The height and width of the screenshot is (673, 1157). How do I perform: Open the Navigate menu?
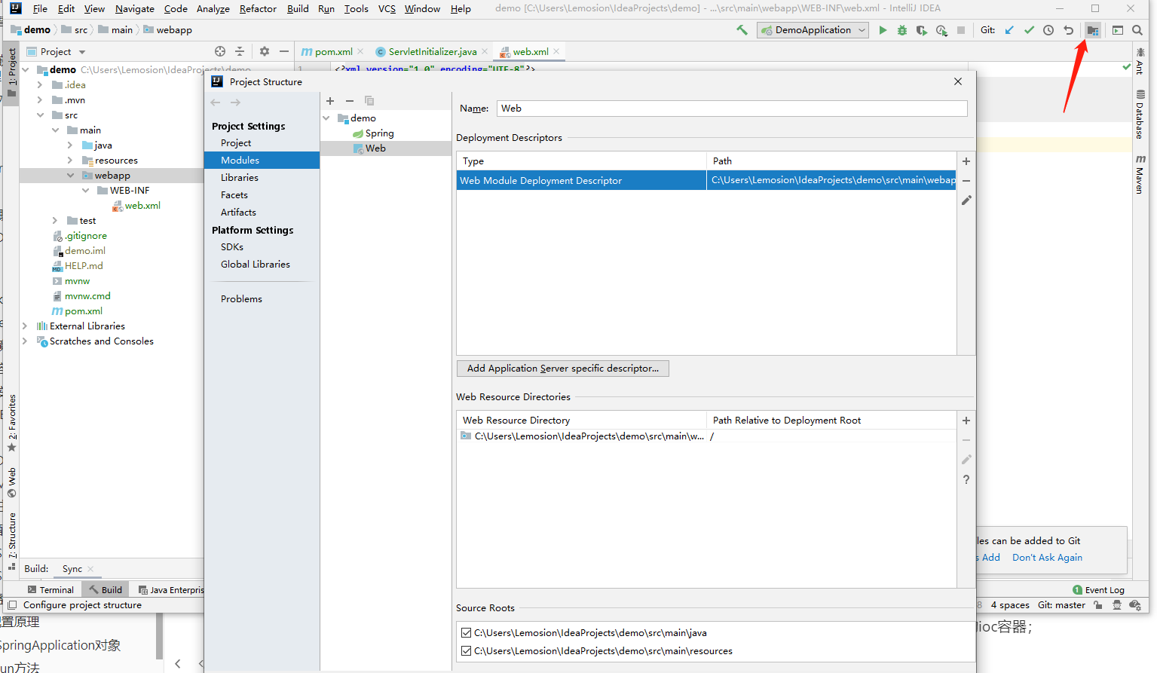(x=135, y=9)
